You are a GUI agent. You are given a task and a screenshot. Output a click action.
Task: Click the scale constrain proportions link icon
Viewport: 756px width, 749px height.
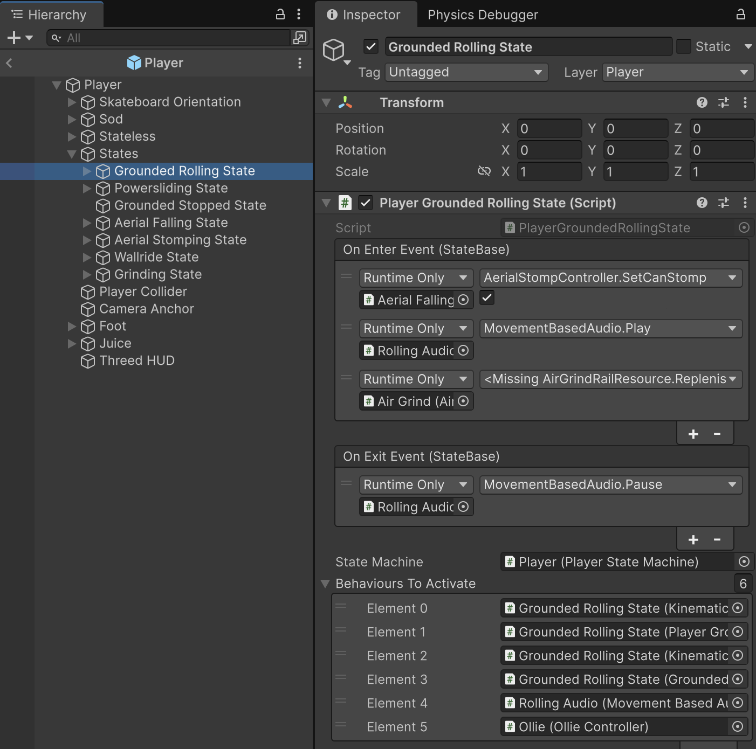[484, 171]
